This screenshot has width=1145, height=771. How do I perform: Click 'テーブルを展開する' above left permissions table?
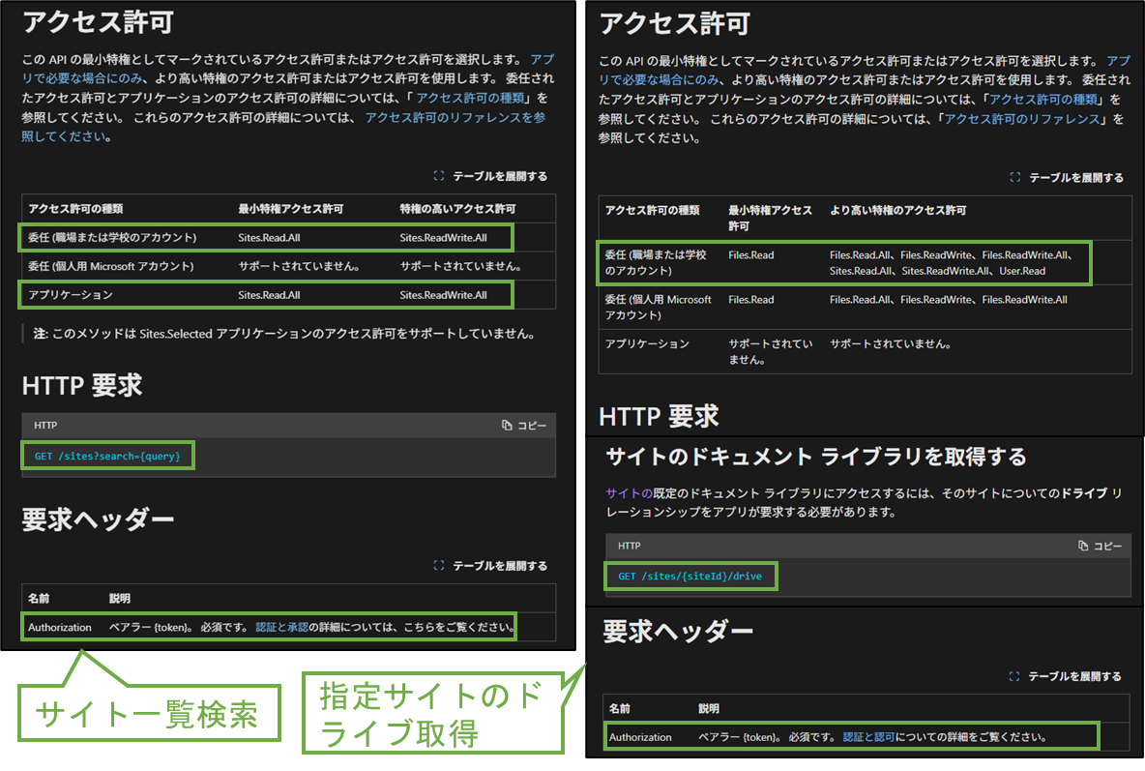[x=500, y=176]
